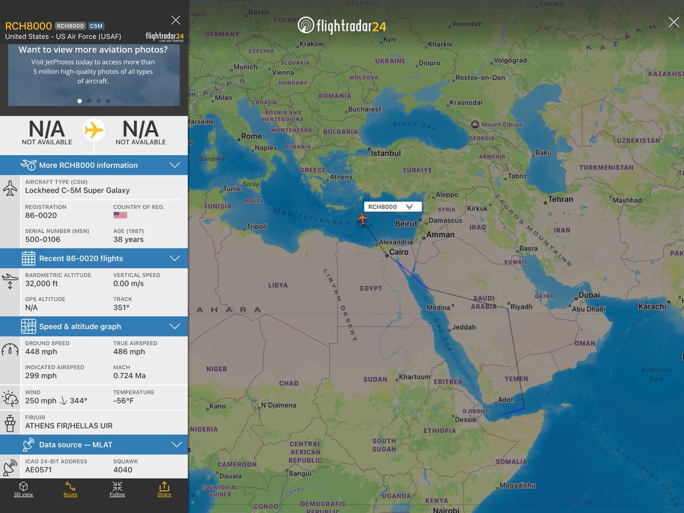This screenshot has width=684, height=513.
Task: Click the track value 351°
Action: pos(121,307)
